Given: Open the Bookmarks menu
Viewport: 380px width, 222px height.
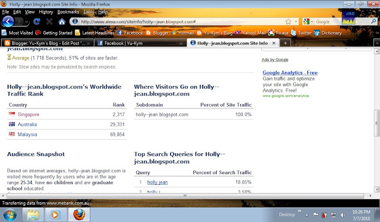Looking at the screenshot, I should coord(68,12).
